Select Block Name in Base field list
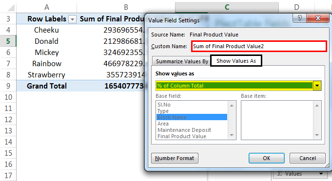The width and height of the screenshot is (332, 181). (x=192, y=117)
